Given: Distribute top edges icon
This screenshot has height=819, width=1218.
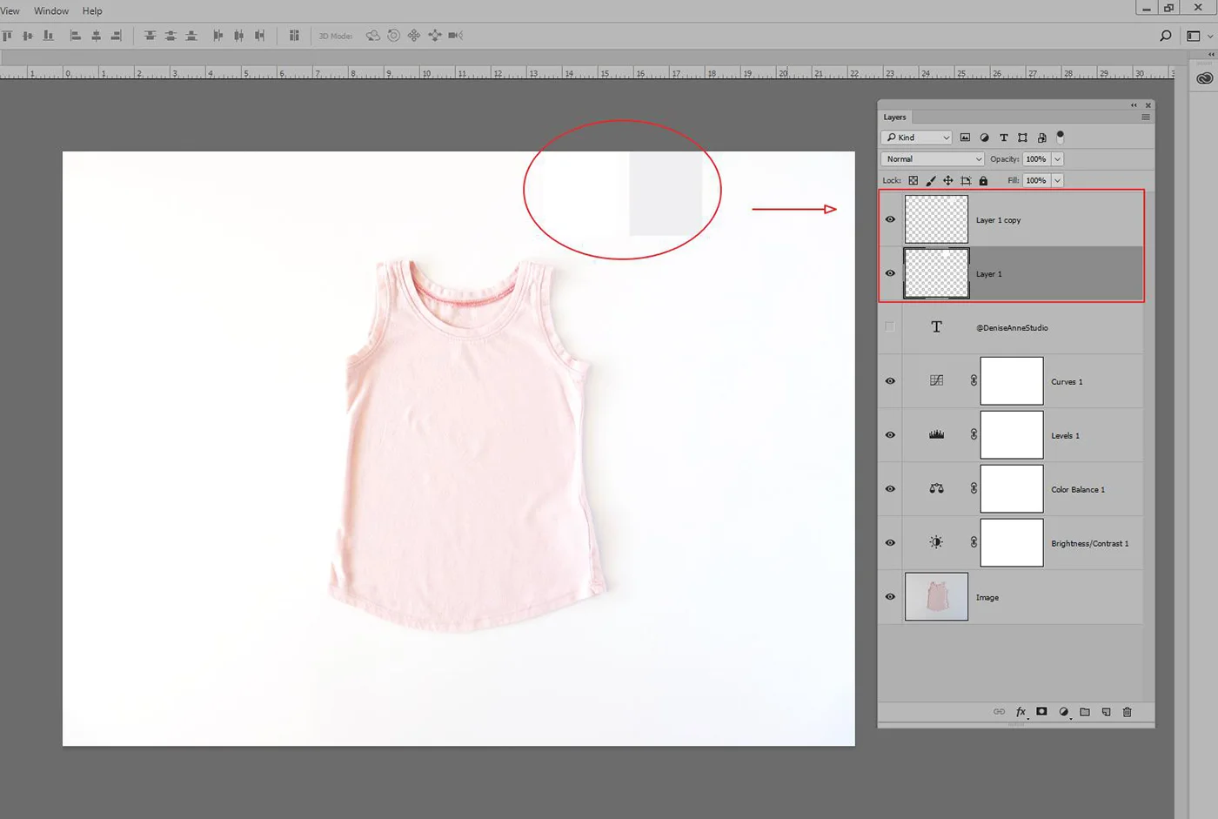Looking at the screenshot, I should pos(150,36).
